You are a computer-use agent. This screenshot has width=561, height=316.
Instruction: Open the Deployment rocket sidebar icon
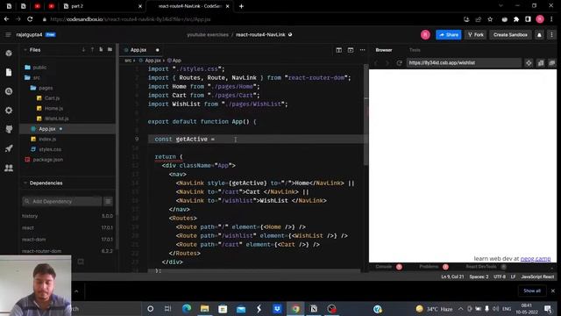9,148
